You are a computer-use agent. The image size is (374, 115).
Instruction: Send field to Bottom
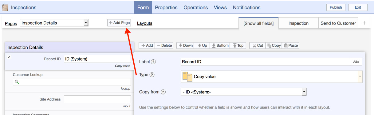pyautogui.click(x=220, y=46)
